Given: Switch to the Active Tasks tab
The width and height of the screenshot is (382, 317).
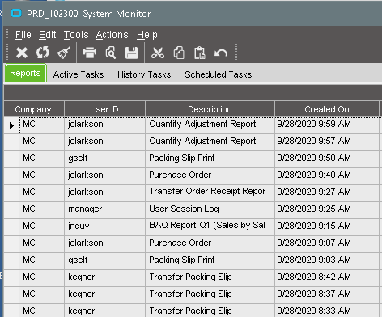Looking at the screenshot, I should coord(79,74).
